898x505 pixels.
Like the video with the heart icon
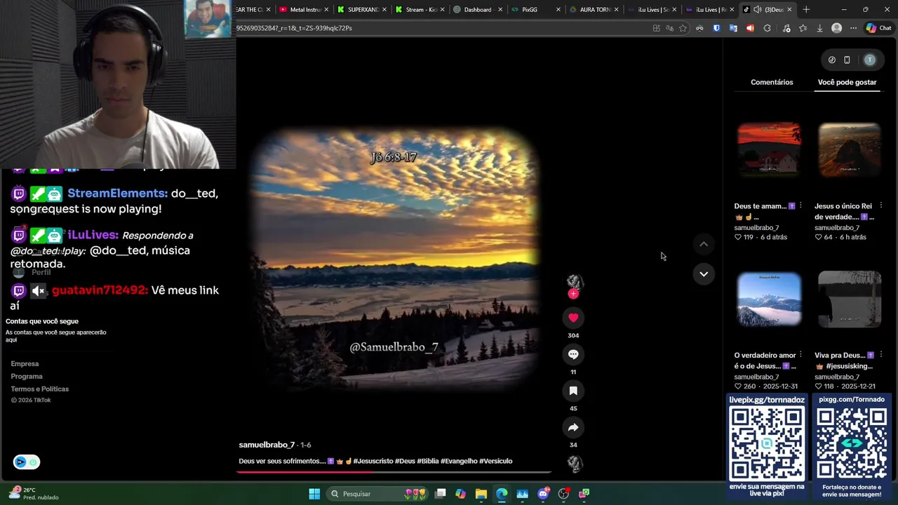click(573, 318)
